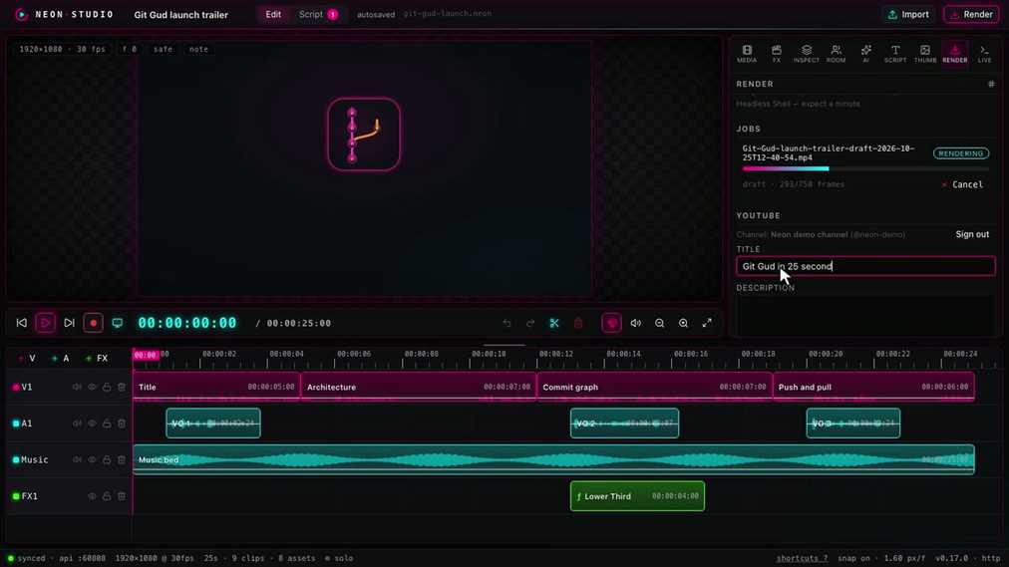Toggle the safe overlay in preview
The width and height of the screenshot is (1009, 567).
click(x=163, y=49)
